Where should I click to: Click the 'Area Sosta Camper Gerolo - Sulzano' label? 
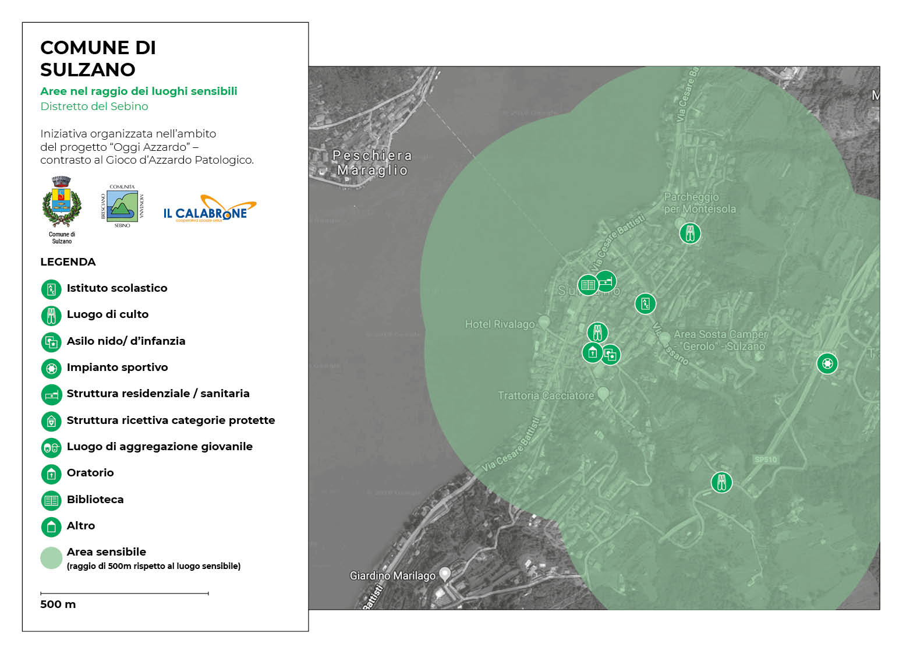721,340
